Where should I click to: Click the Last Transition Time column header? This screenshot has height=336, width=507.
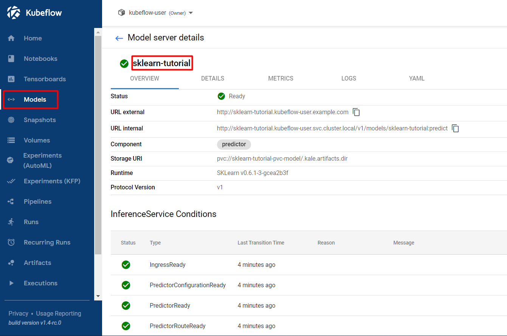(x=261, y=243)
